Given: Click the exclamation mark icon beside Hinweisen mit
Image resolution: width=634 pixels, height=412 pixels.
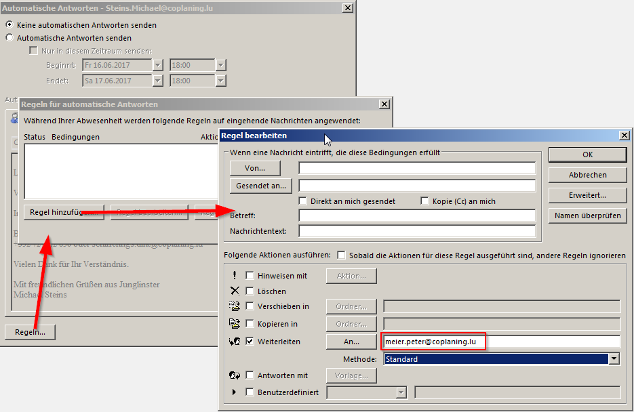Looking at the screenshot, I should (x=235, y=276).
